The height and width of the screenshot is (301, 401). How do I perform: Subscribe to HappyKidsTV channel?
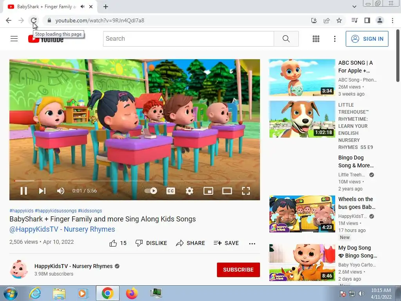238,270
